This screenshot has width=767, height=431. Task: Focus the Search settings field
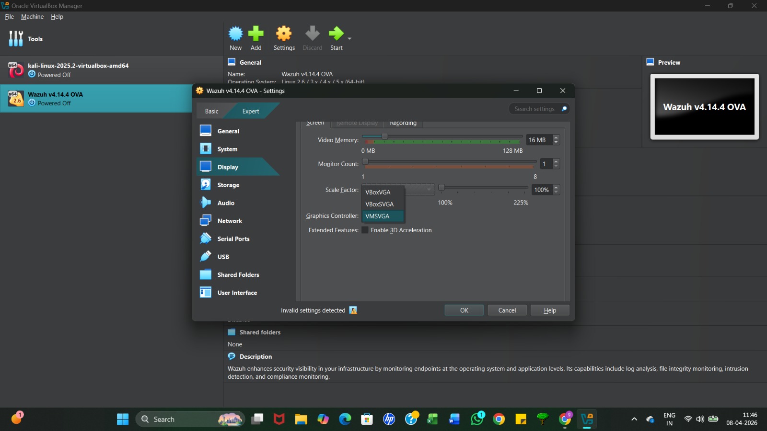tap(535, 109)
